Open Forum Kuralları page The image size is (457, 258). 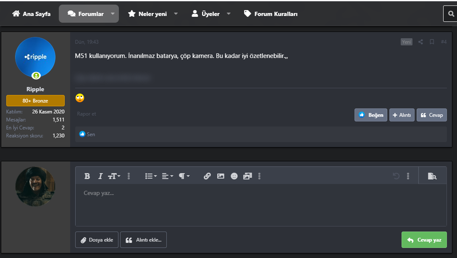[271, 14]
